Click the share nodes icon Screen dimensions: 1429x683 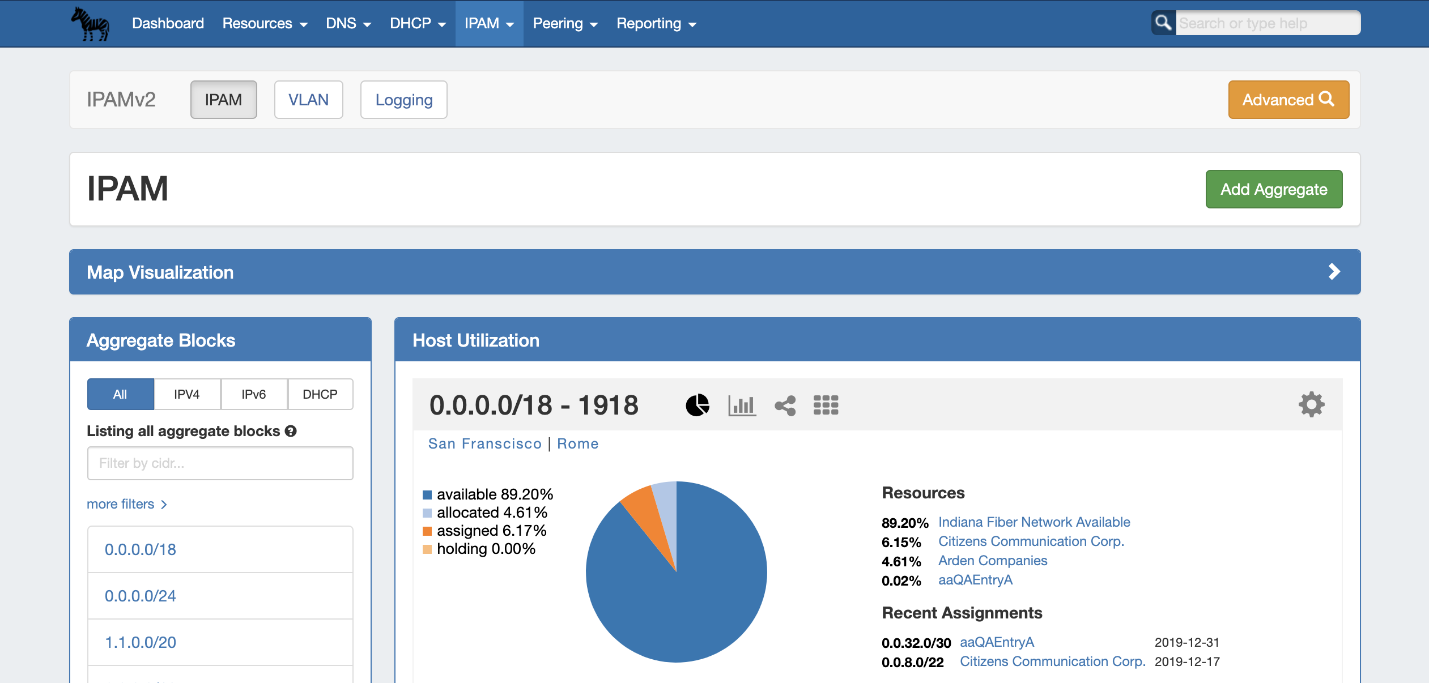pyautogui.click(x=785, y=405)
